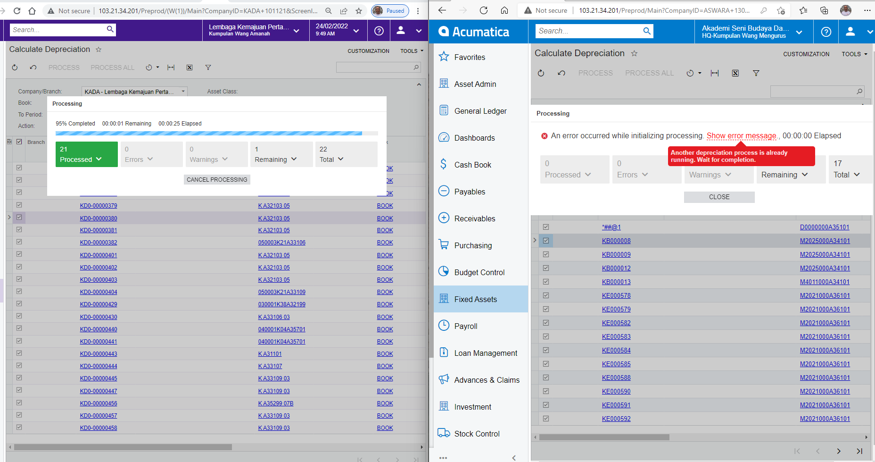Click Fit to Screen icon in right toolbar
The image size is (875, 462).
click(x=715, y=73)
